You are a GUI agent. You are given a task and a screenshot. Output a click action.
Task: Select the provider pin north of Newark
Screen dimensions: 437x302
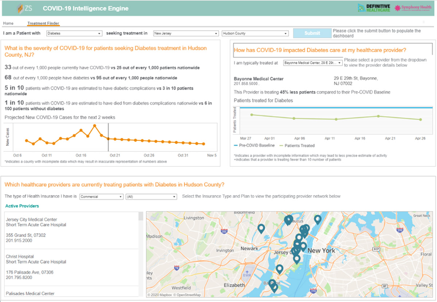tap(261, 229)
